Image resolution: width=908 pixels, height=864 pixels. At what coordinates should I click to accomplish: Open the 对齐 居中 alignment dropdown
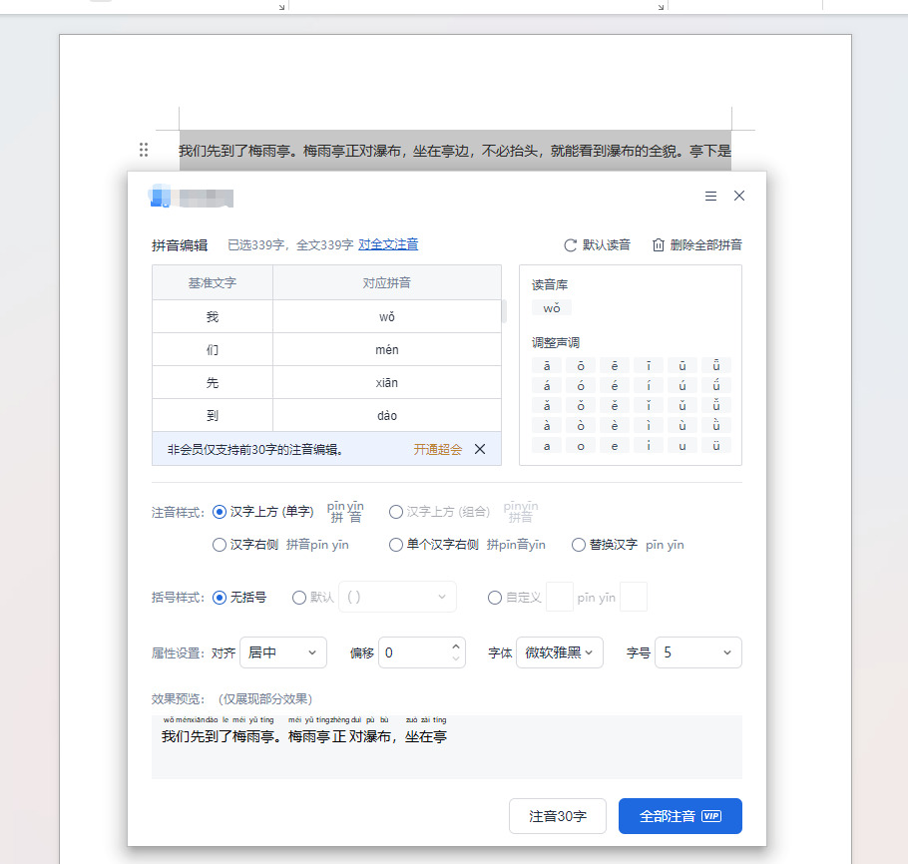click(x=283, y=652)
